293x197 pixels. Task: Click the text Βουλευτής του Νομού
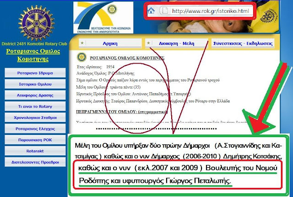[x=241, y=168]
